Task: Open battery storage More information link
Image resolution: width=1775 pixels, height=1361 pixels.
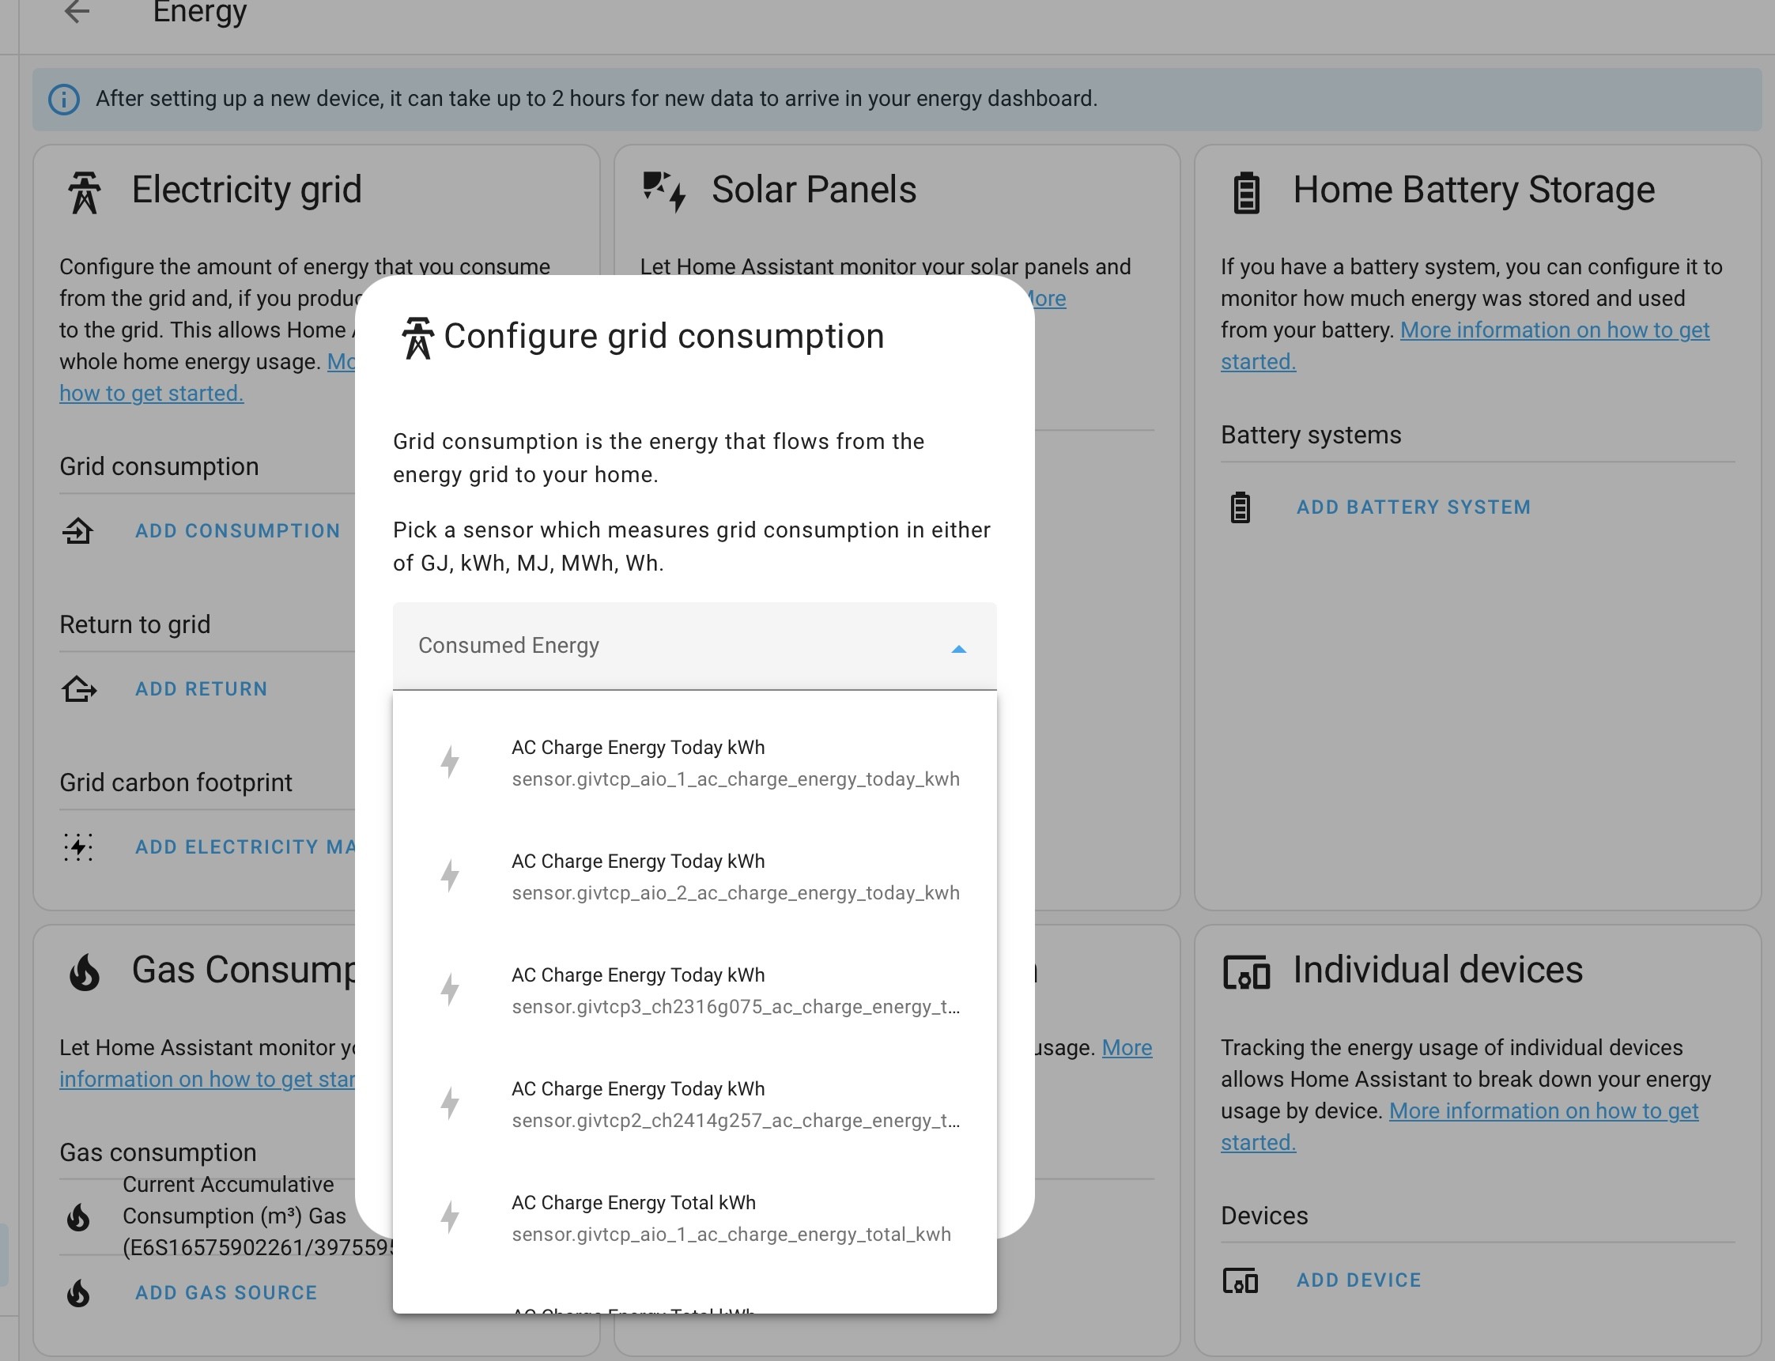Action: tap(1554, 330)
